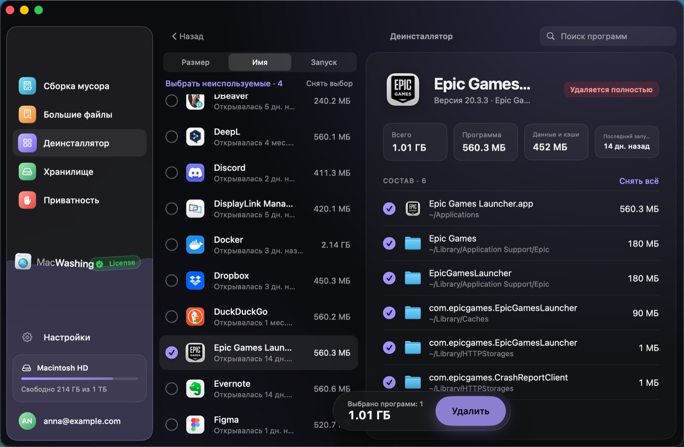Click the MacWashing logo icon

tap(23, 261)
